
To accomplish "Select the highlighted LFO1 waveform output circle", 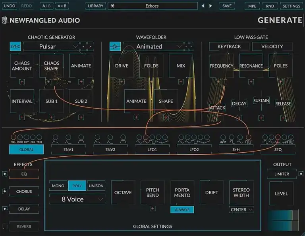I will [146, 137].
